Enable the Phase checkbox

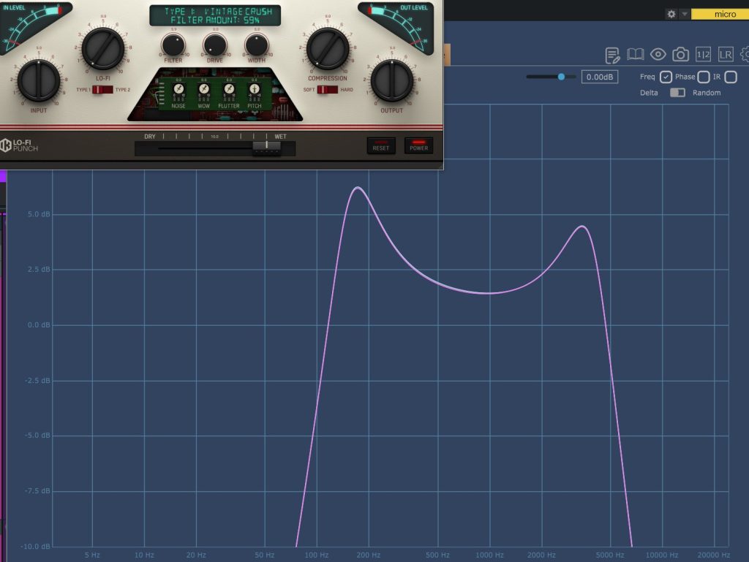coord(704,77)
